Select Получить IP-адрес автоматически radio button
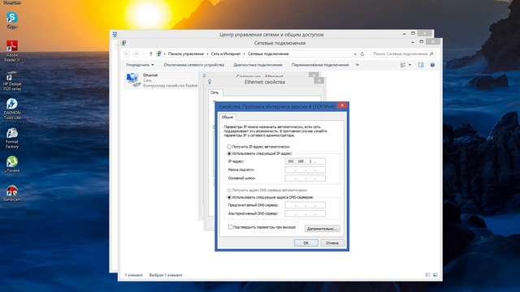 (229, 147)
